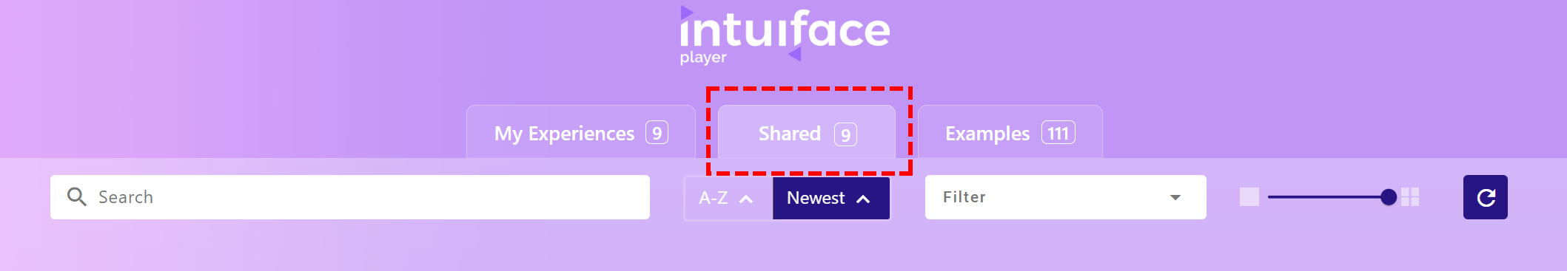Click the Intuiface Player logo
The width and height of the screenshot is (1567, 271).
click(785, 35)
